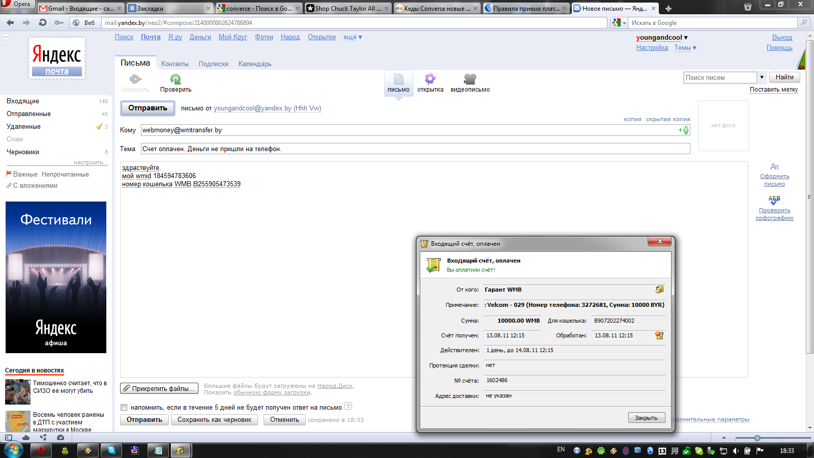Click the icon beside Гарант WMB field
814x458 pixels.
(659, 290)
